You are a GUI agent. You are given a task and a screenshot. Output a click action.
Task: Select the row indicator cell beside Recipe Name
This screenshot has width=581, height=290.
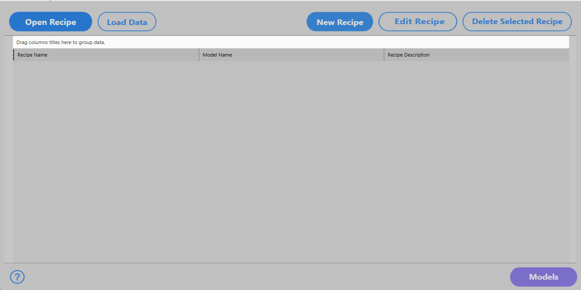14,55
